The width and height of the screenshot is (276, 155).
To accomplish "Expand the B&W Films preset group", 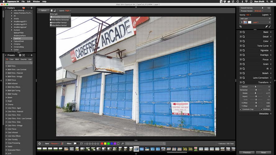I will [6, 66].
